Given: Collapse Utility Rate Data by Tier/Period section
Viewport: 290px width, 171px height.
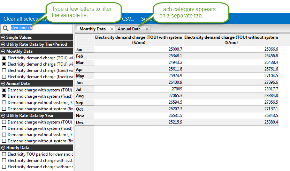Looking at the screenshot, I should pos(3,44).
